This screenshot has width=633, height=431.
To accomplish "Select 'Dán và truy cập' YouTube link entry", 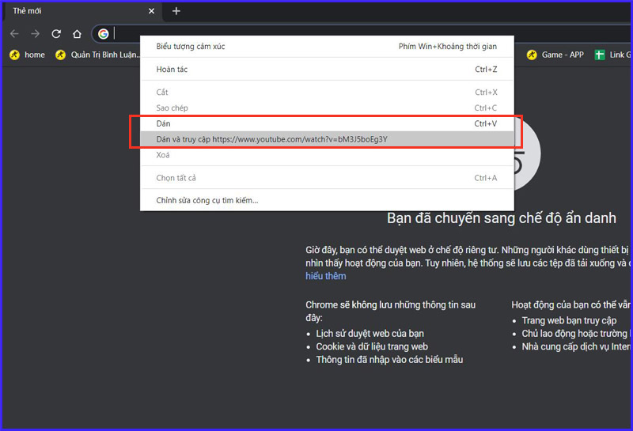I will [x=327, y=139].
